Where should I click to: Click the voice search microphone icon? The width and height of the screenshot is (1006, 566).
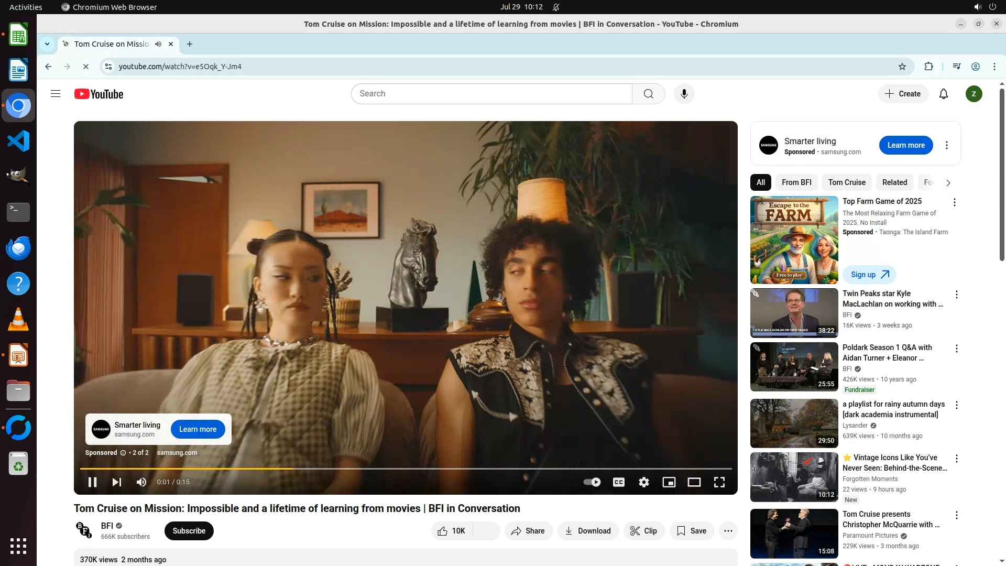684,94
